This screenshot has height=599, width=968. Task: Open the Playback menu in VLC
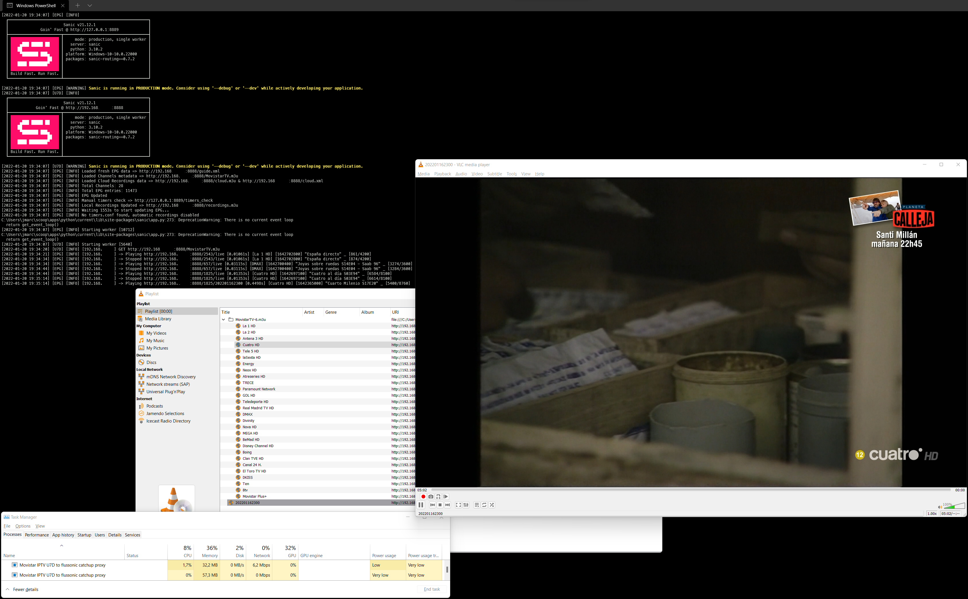tap(442, 174)
